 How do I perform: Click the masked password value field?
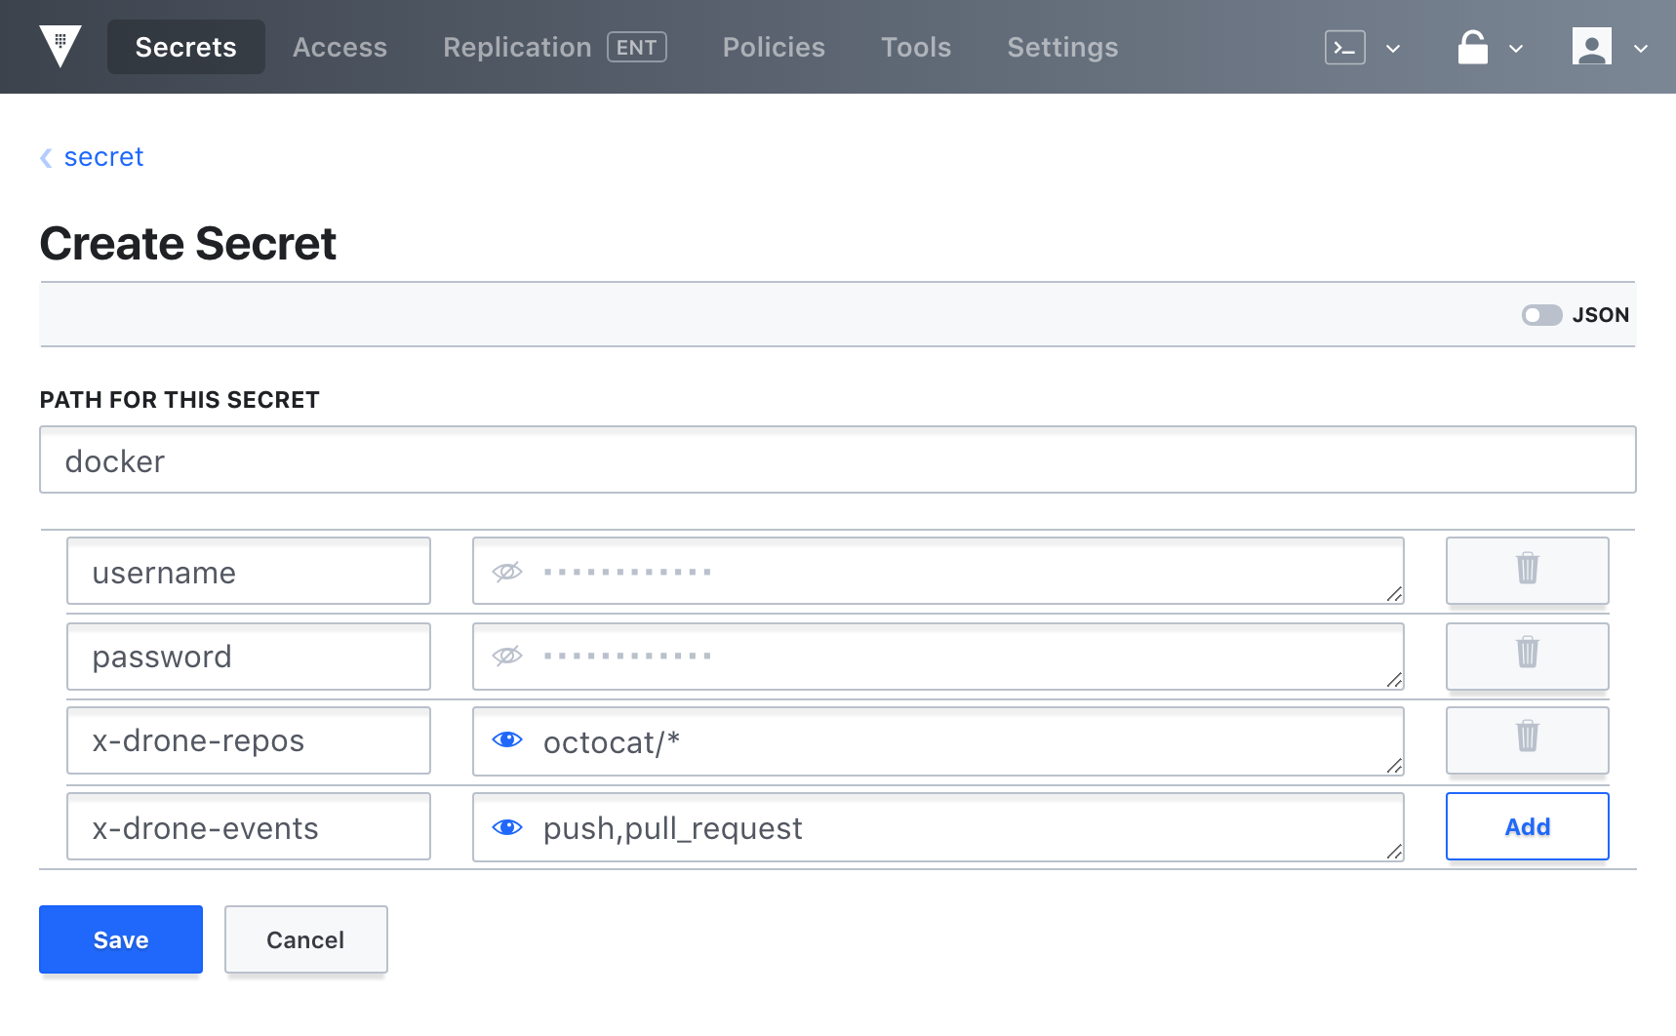tap(938, 657)
